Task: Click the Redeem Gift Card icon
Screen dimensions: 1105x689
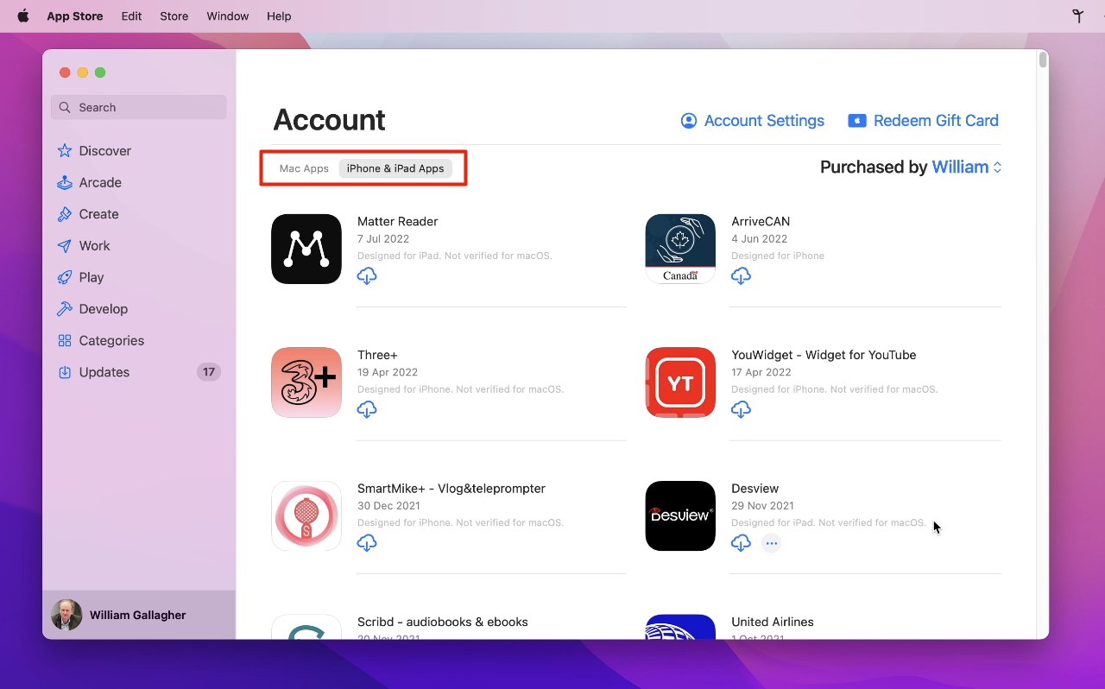Action: [x=856, y=121]
